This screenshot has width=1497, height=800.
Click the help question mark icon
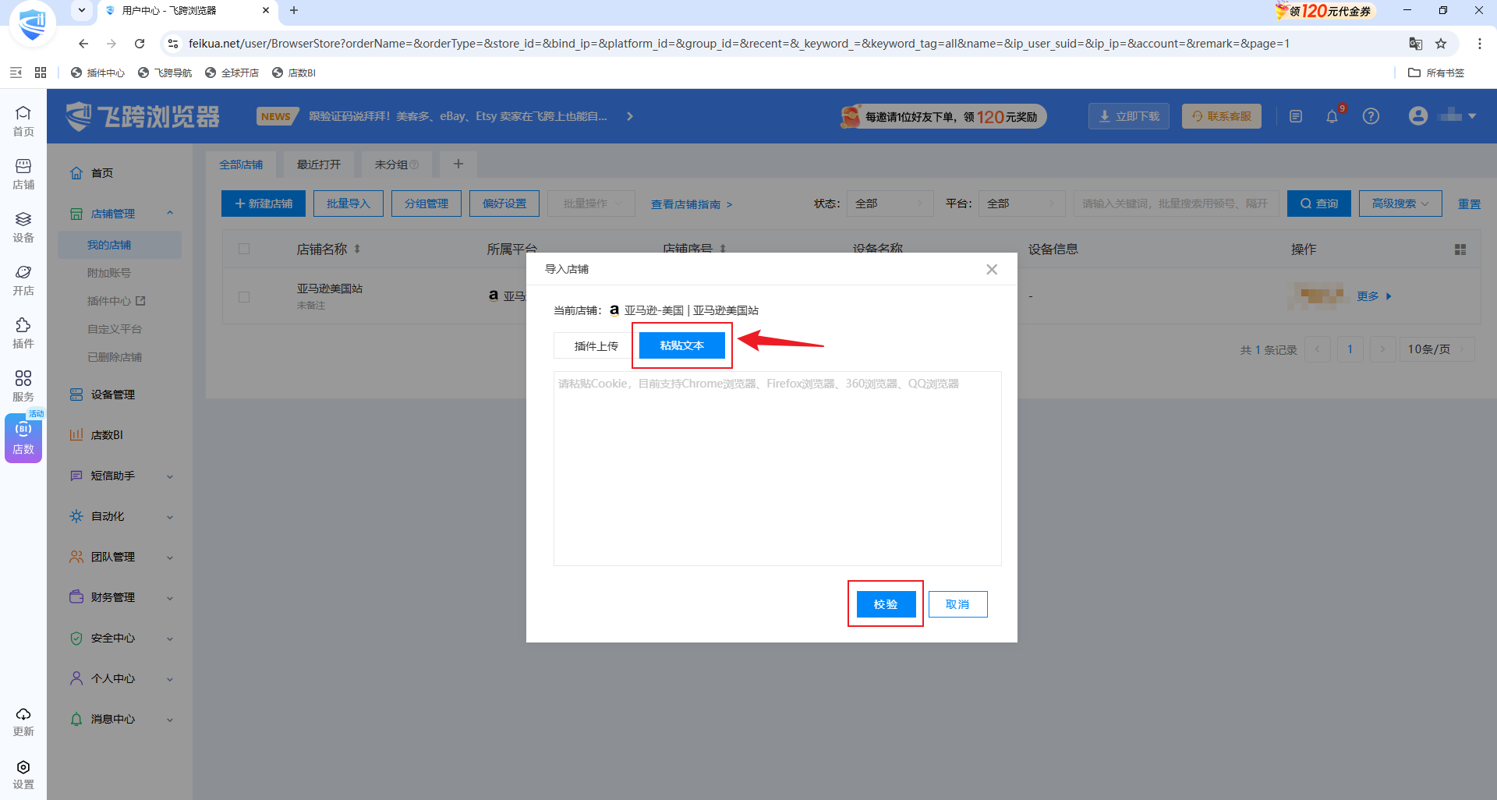pos(1371,116)
